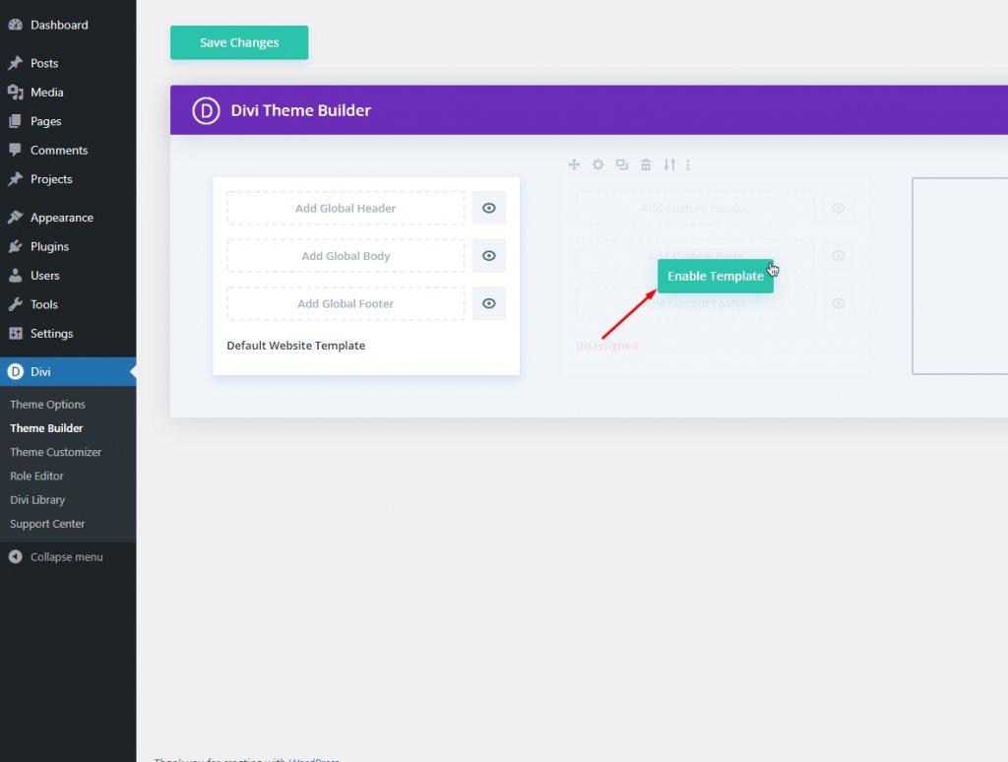This screenshot has width=1008, height=762.
Task: Add a Global Body
Action: (346, 255)
